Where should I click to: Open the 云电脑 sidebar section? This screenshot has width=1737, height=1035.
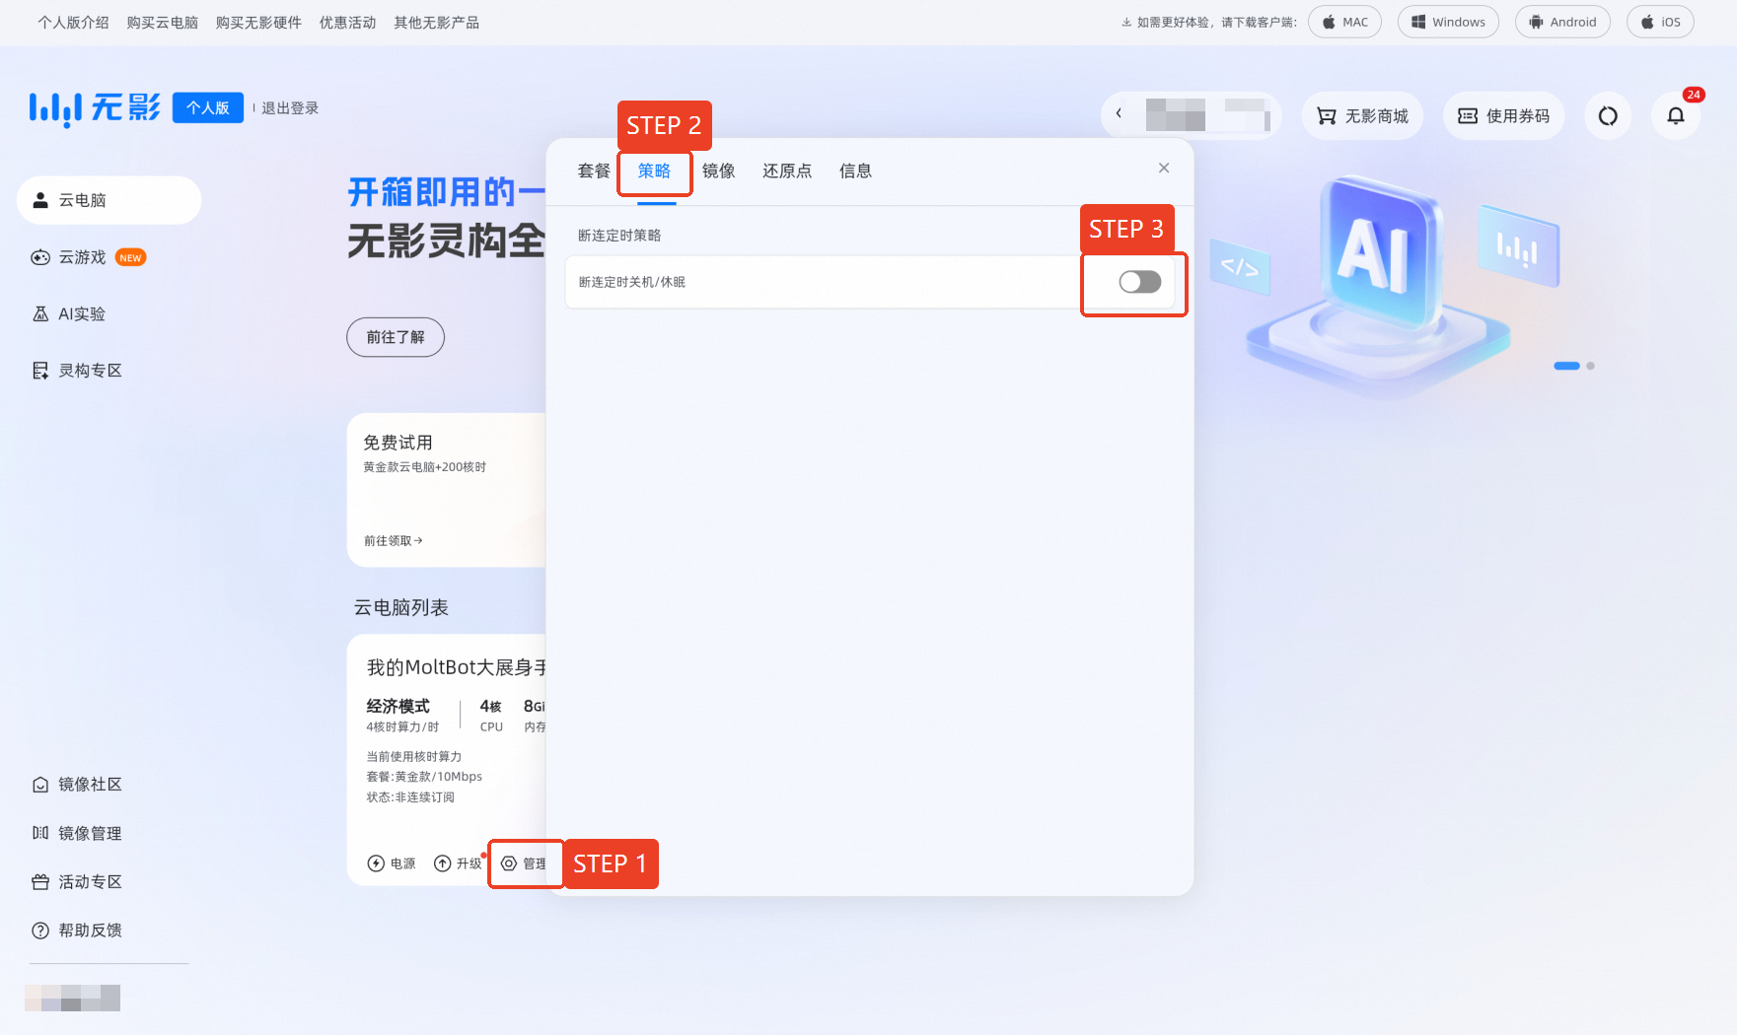[109, 200]
